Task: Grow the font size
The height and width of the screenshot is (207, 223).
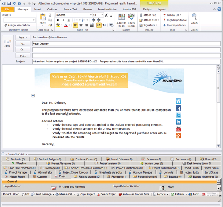Action: (107, 15)
